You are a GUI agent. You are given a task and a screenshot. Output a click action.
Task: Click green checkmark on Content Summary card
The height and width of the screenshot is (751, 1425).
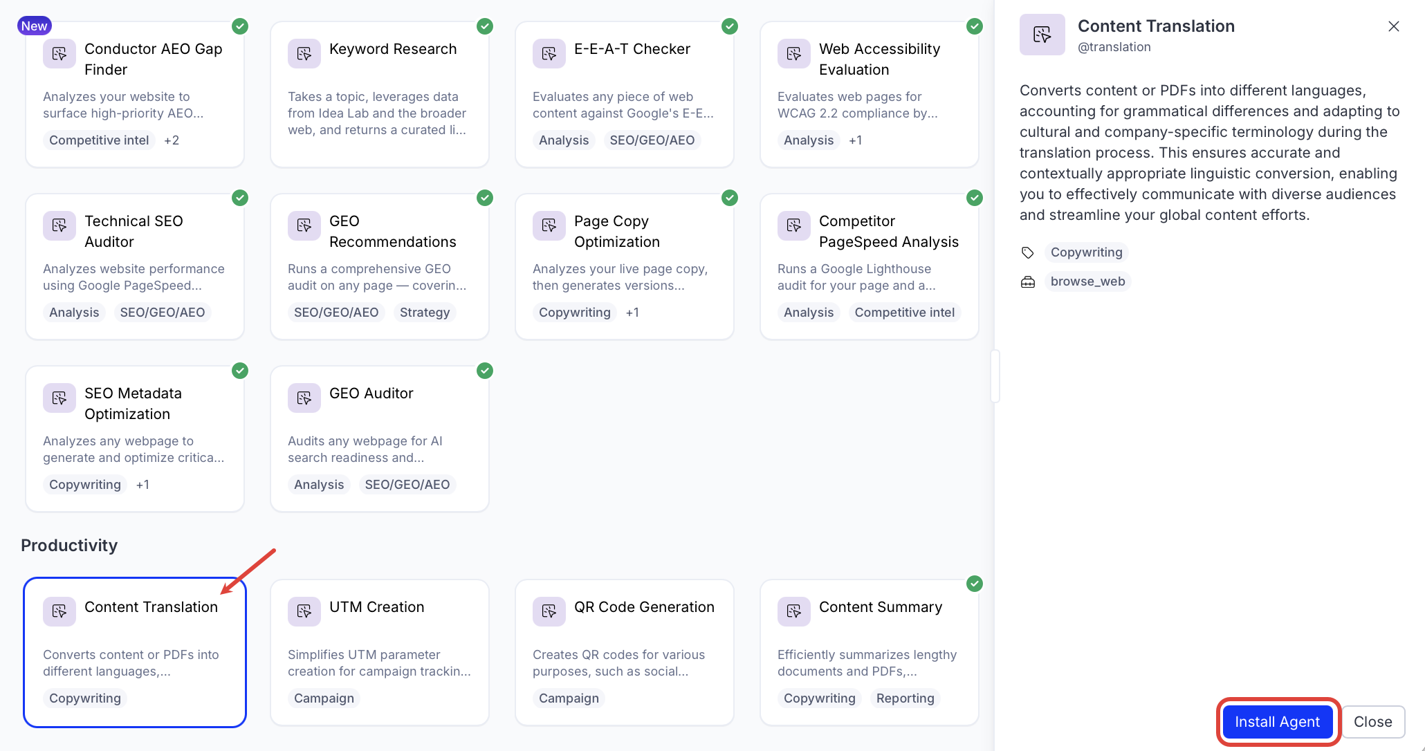click(x=975, y=584)
